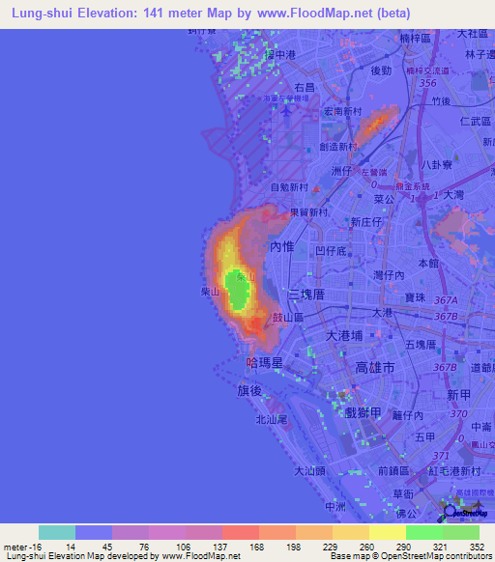Click the 367A road number label
495x562 pixels.
click(x=446, y=300)
